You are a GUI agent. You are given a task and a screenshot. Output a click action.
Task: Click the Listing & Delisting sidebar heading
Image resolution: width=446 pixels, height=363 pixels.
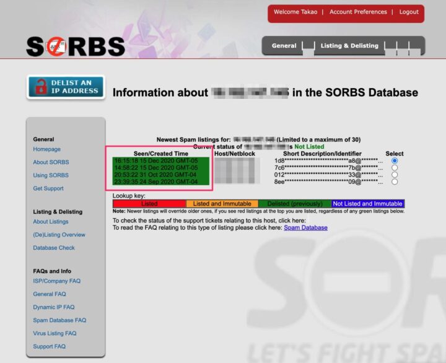tap(58, 212)
